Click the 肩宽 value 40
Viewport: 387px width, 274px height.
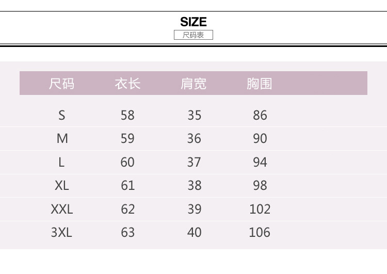coord(194,232)
